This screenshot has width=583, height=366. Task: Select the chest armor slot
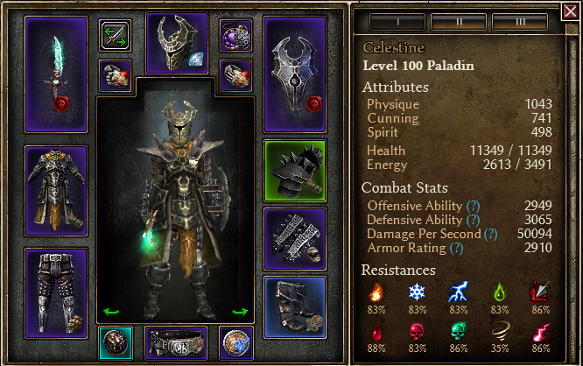[56, 191]
